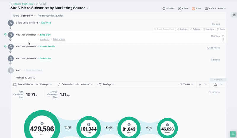Open the Subscribe event selector
This screenshot has width=237, height=138.
[x=45, y=58]
